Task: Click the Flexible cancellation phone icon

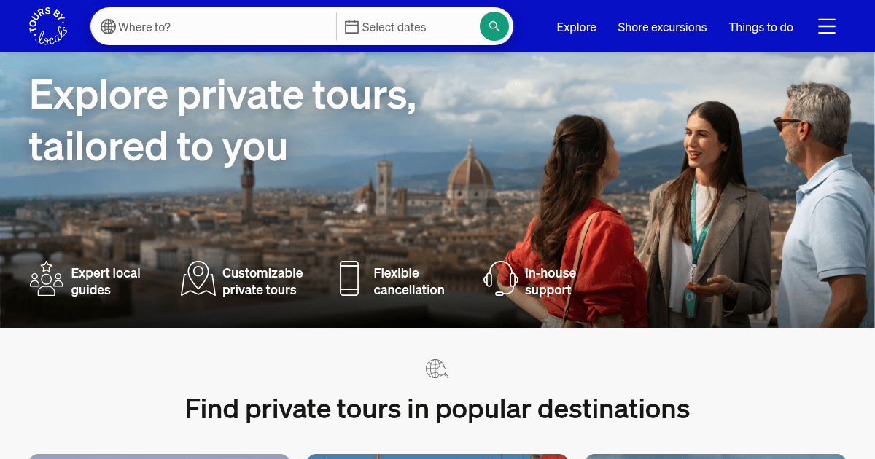Action: (349, 278)
